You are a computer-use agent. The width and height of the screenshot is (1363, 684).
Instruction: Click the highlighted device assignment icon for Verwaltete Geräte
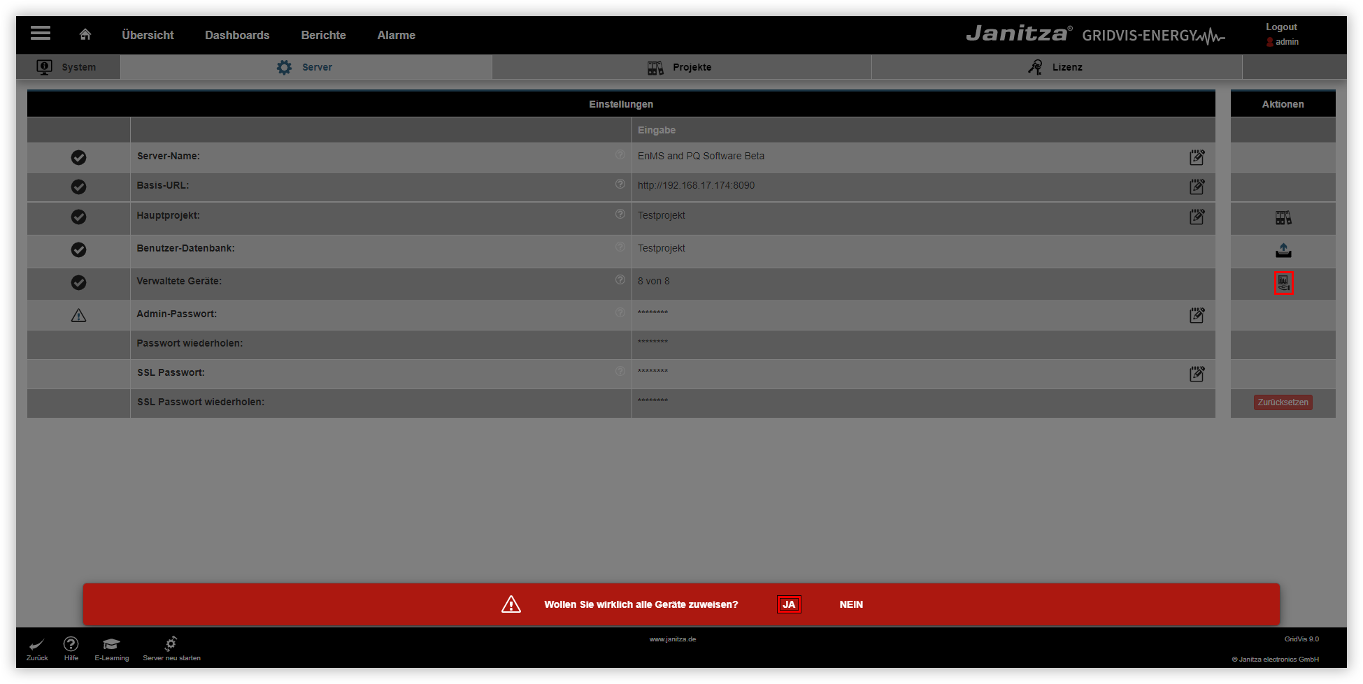point(1283,282)
